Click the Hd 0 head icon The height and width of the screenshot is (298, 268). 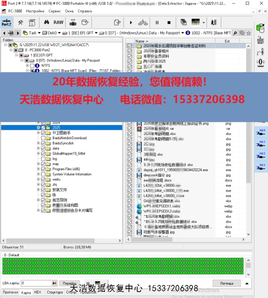262,132
